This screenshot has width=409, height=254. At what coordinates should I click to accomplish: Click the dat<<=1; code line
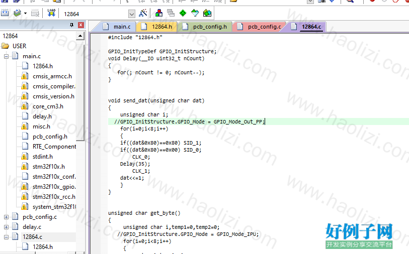tap(132, 178)
